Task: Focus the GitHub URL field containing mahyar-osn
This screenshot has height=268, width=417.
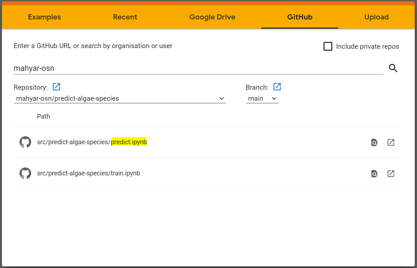Action: click(199, 68)
